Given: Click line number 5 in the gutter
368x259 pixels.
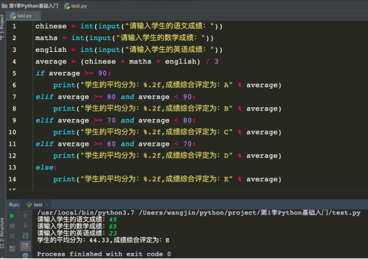Looking at the screenshot, I should 15,73.
